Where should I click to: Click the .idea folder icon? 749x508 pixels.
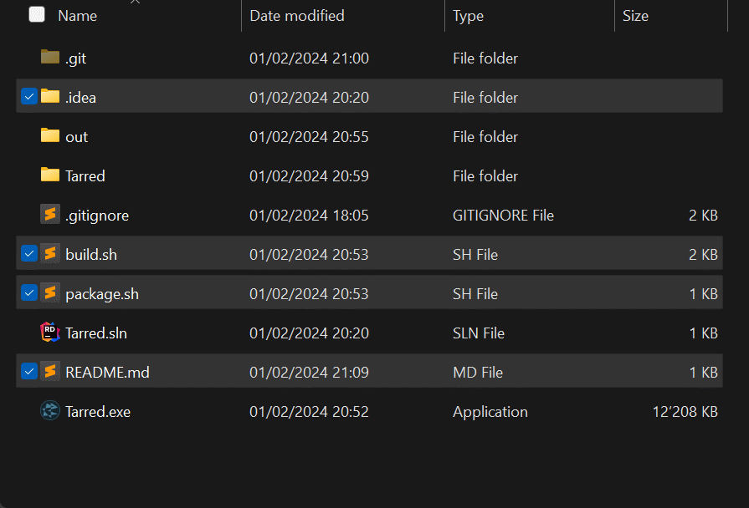pyautogui.click(x=51, y=97)
